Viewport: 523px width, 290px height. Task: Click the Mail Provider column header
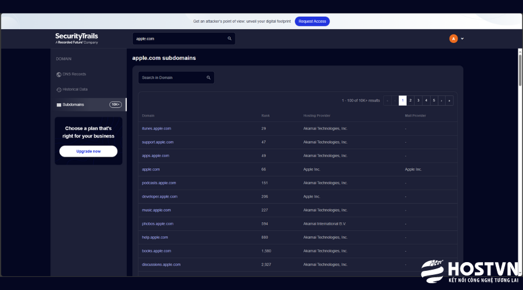click(415, 116)
